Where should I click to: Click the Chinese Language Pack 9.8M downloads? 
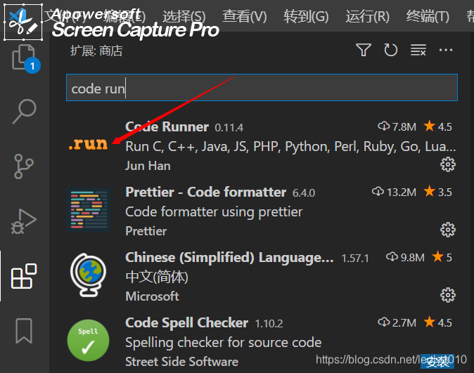(405, 257)
